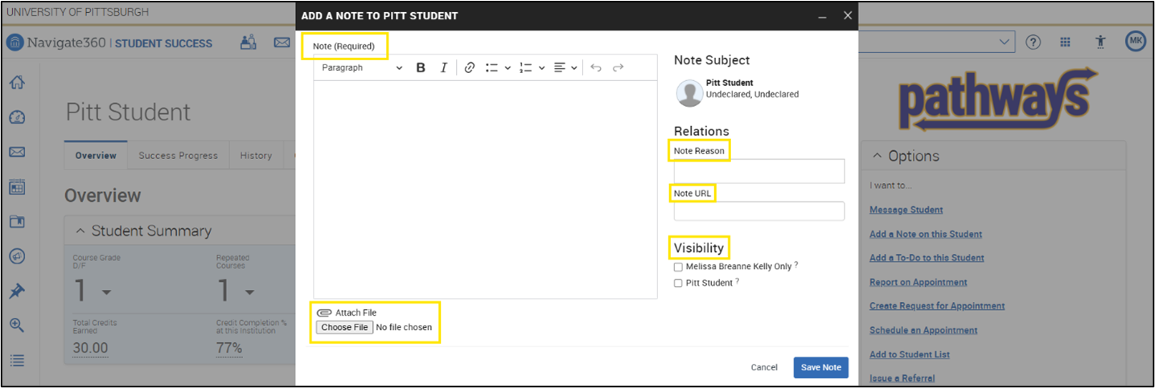Close the Add a Note dialog
The image size is (1155, 388).
[847, 15]
